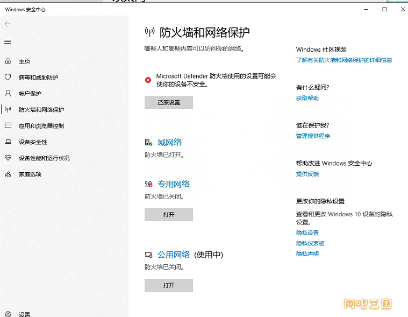Open 应用和浏览器控制 section
Viewport: 408px width, 317px height.
click(x=41, y=126)
